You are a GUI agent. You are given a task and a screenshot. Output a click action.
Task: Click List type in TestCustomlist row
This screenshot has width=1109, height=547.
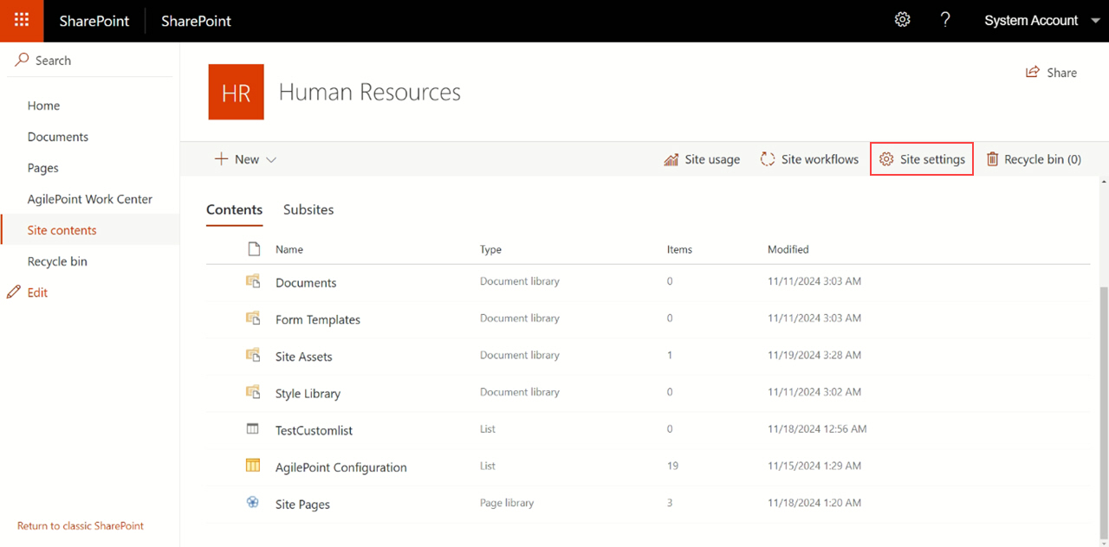488,428
